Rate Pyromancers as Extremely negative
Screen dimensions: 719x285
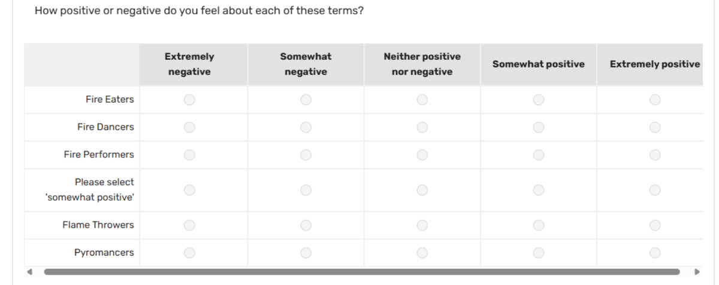click(189, 253)
